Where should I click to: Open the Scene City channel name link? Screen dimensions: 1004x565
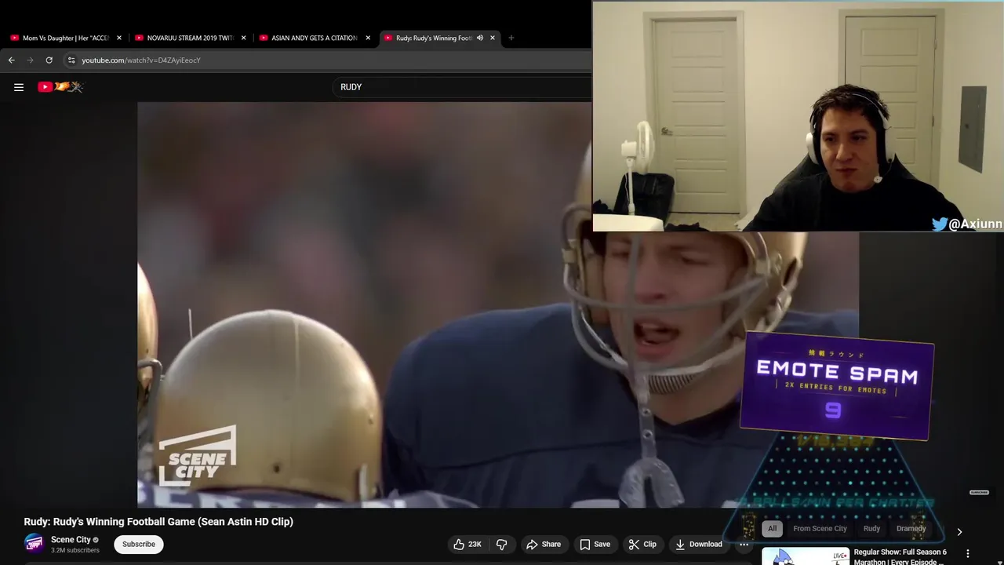(x=71, y=539)
